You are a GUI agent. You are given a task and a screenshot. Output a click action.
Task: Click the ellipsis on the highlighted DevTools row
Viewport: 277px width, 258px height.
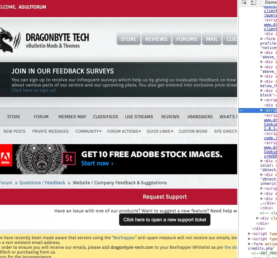tap(241, 110)
